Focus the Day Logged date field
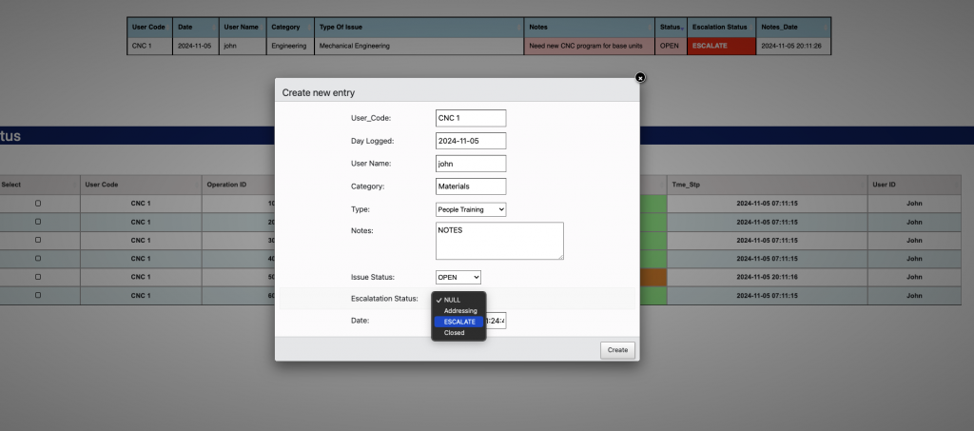Screen dimensions: 974x431 [471, 141]
